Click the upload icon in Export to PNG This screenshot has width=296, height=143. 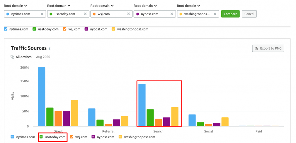(x=256, y=48)
